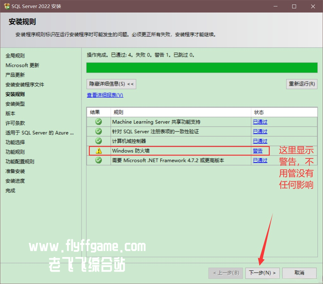The width and height of the screenshot is (323, 284).
Task: Click yellow warning icon for Windows 防火墙 rule
Action: 99,151
